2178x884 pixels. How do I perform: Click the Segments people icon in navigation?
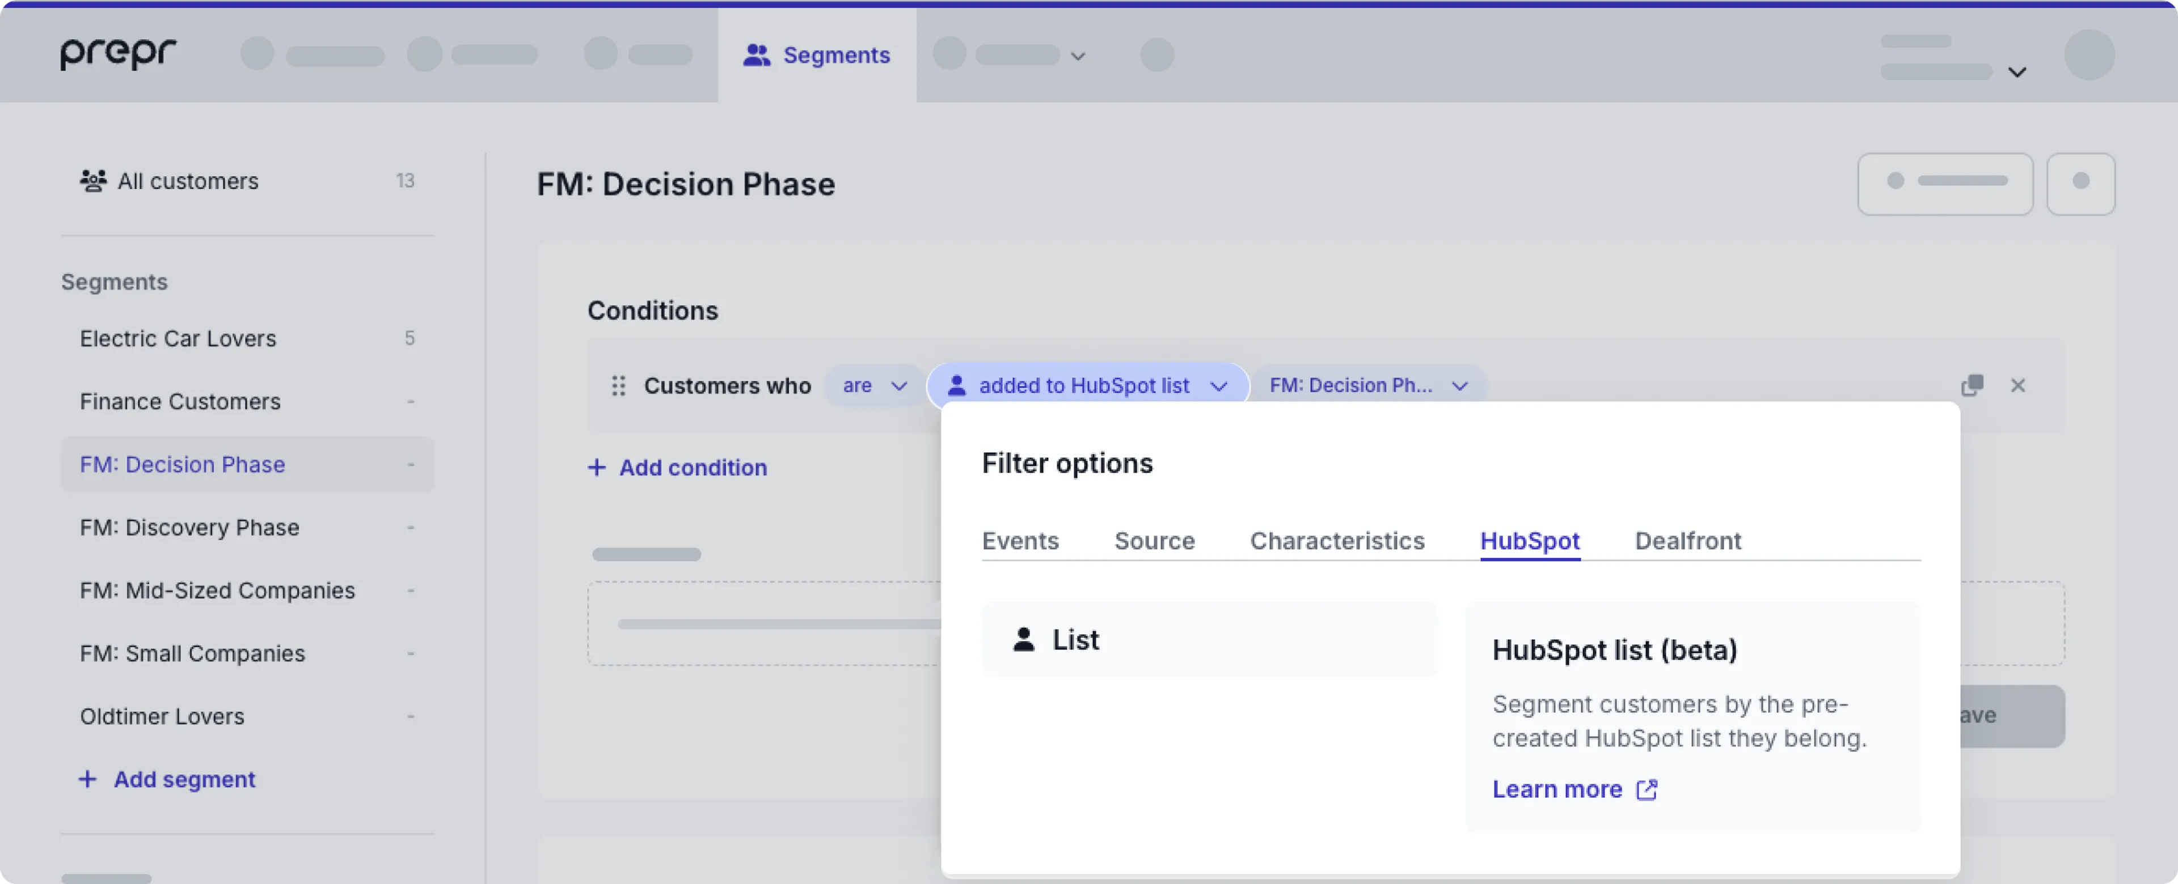[756, 55]
